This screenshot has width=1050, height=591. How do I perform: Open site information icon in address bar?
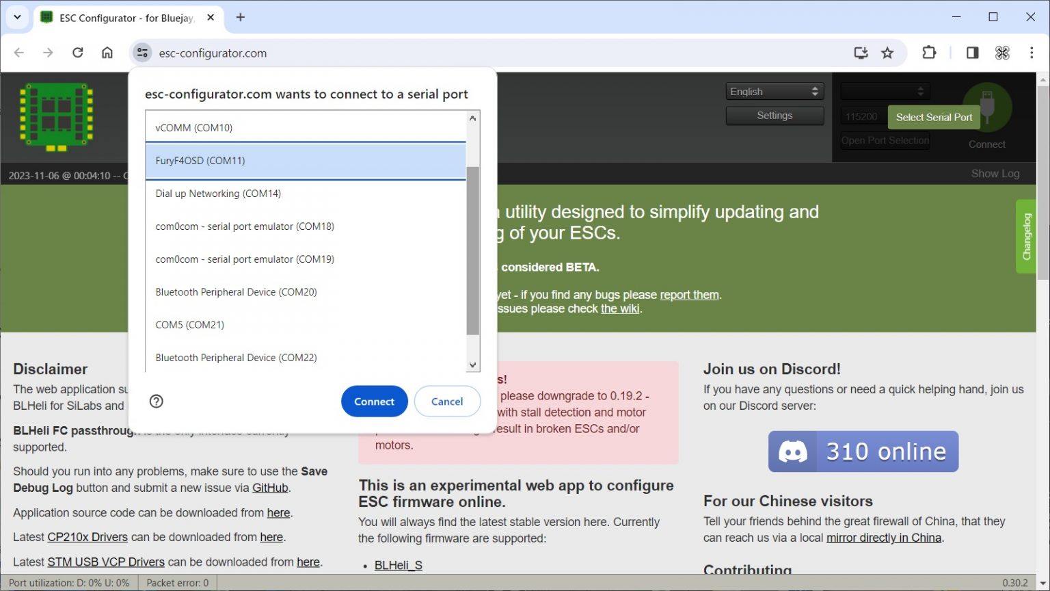coord(142,53)
